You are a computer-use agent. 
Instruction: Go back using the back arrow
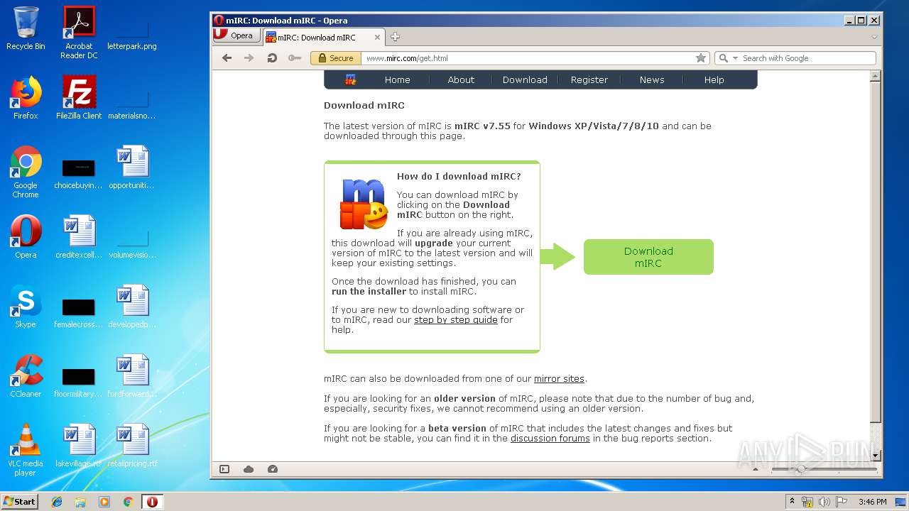click(x=227, y=58)
